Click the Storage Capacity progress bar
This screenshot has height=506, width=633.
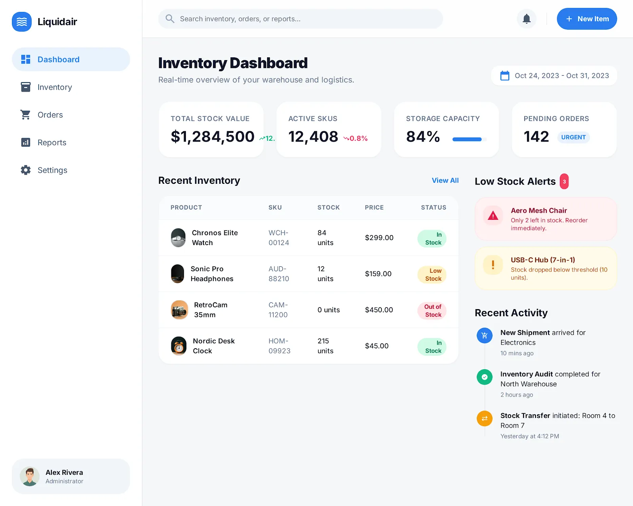pyautogui.click(x=469, y=139)
